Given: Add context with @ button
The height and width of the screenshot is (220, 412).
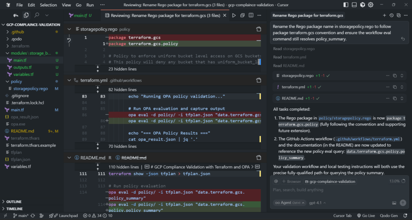Looking at the screenshot, I should point(276,181).
